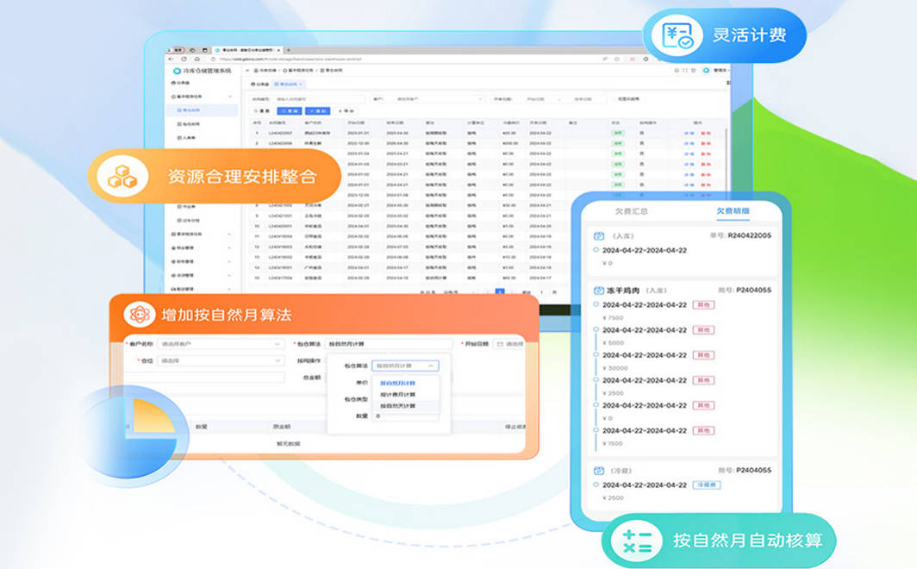Click the calendar icon next to (冷藏)
The width and height of the screenshot is (917, 569).
tap(599, 471)
